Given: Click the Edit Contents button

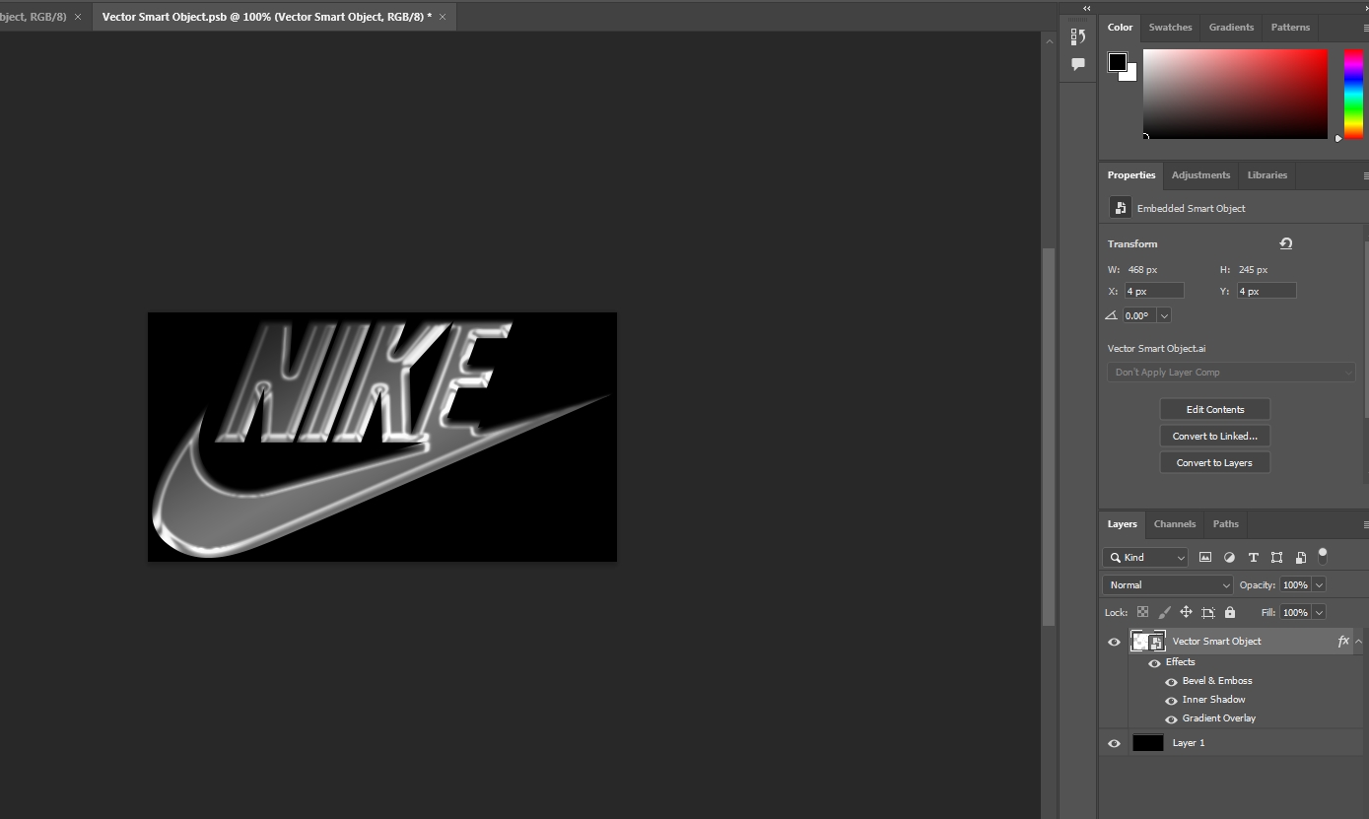Looking at the screenshot, I should [1214, 409].
